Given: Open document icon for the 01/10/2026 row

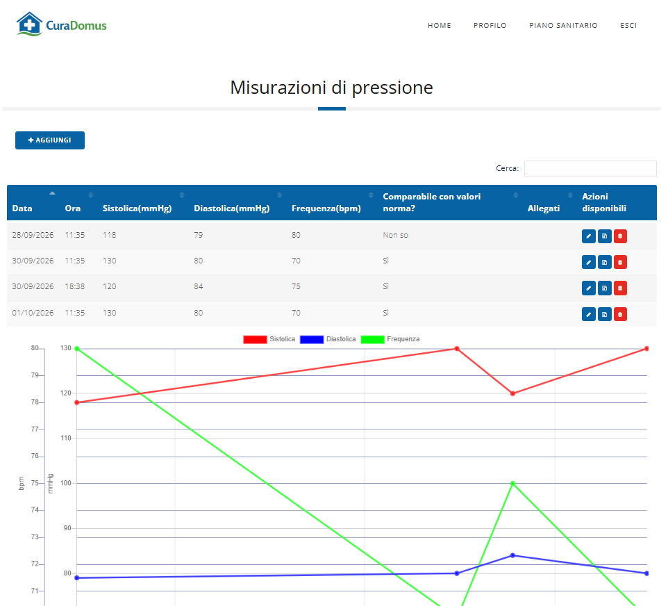Looking at the screenshot, I should [x=605, y=314].
